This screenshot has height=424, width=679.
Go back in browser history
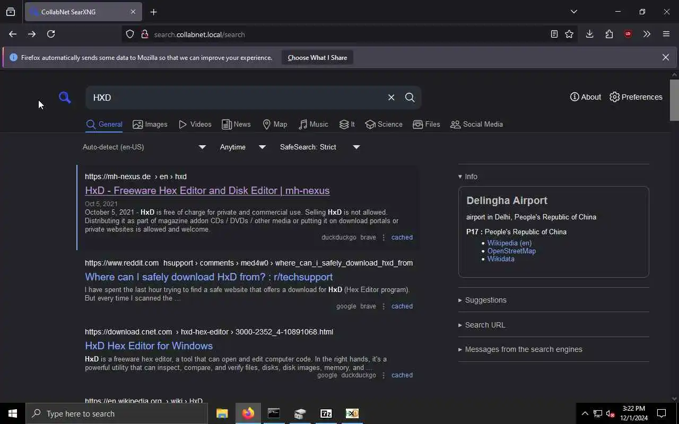click(x=13, y=34)
